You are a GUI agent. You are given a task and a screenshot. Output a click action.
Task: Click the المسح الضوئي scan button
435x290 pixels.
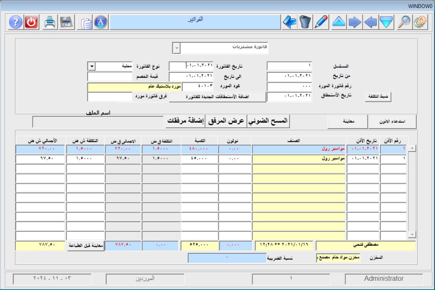coord(268,121)
